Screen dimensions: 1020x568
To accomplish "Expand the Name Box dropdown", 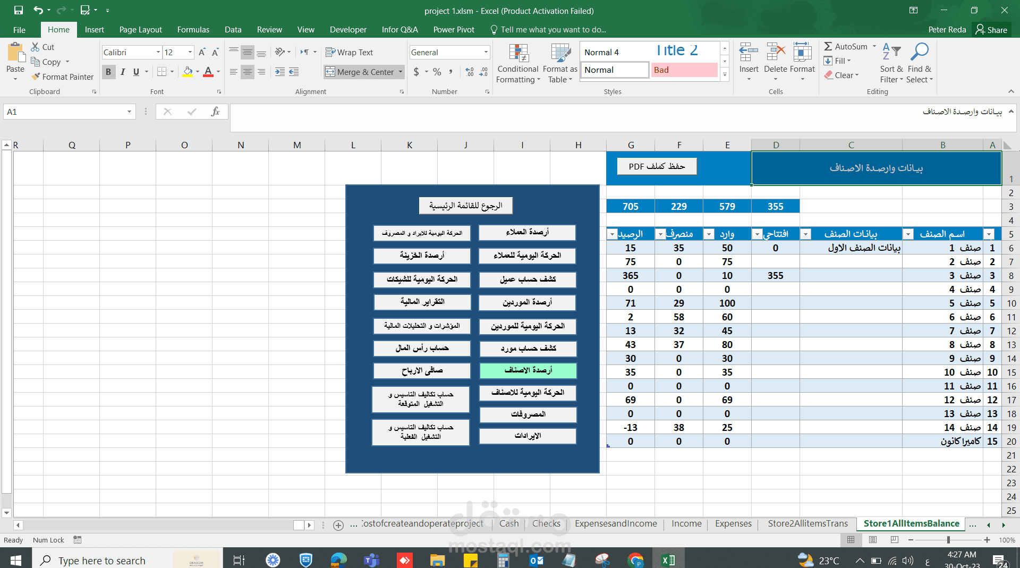I will point(129,112).
